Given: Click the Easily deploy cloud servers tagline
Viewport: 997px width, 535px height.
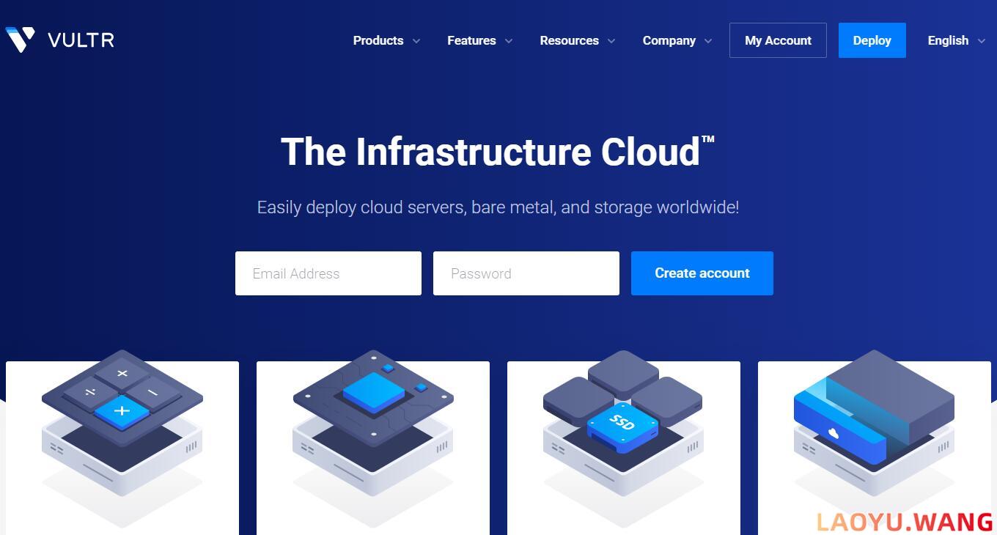Looking at the screenshot, I should [498, 207].
